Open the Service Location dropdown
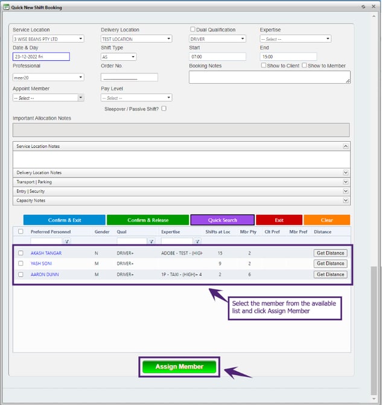This screenshot has height=405, width=382. point(48,39)
